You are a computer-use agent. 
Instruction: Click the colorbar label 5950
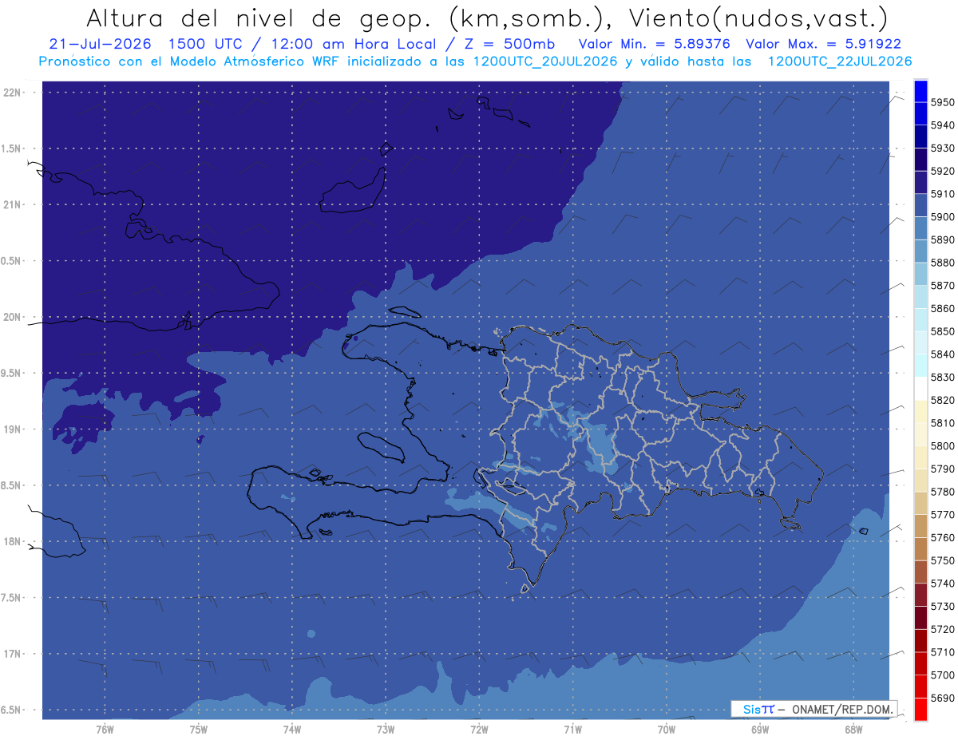(943, 102)
